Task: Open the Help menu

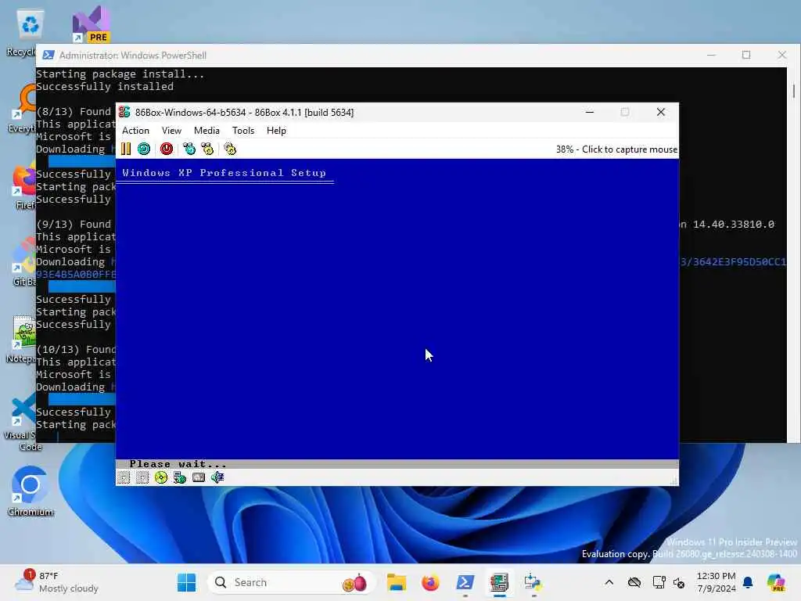Action: (x=276, y=131)
